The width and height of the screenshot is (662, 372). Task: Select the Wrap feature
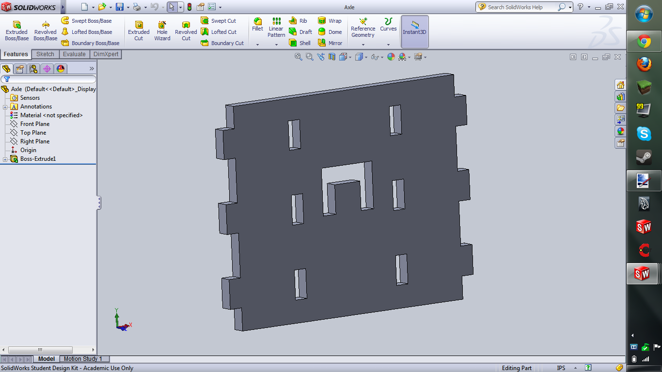pos(330,21)
